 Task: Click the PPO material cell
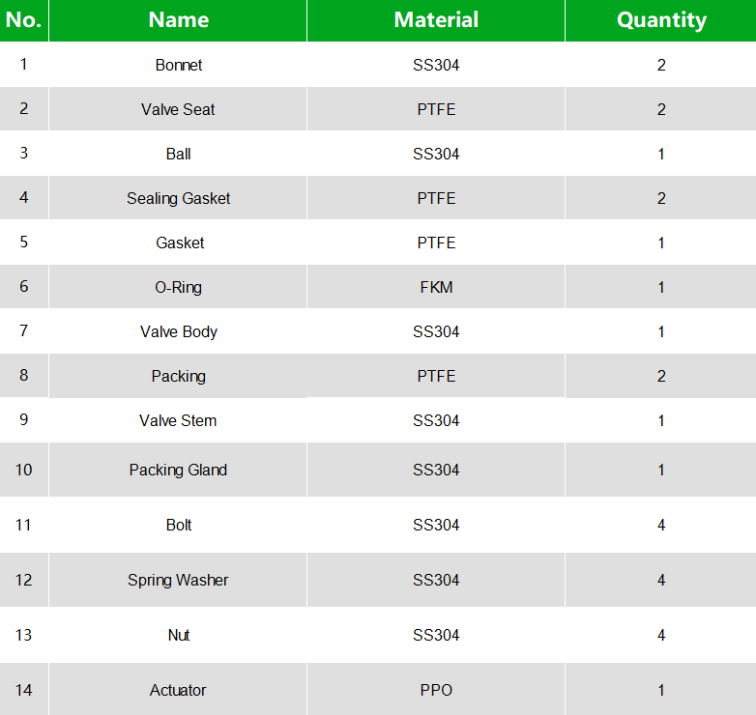[436, 690]
